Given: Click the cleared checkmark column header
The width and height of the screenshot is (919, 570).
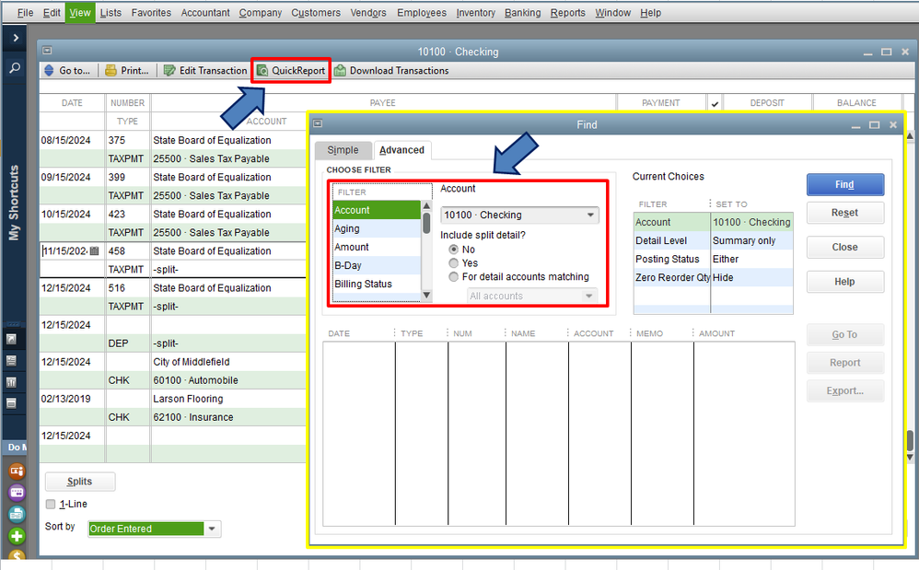Looking at the screenshot, I should click(715, 104).
